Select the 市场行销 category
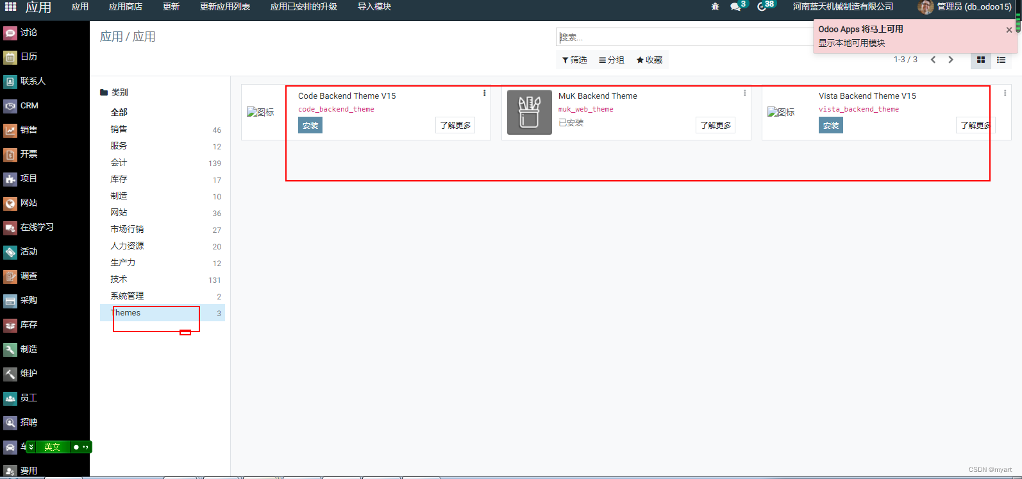The width and height of the screenshot is (1022, 479). (162, 230)
